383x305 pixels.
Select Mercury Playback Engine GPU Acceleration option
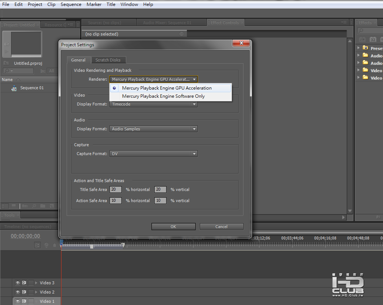[x=171, y=88]
